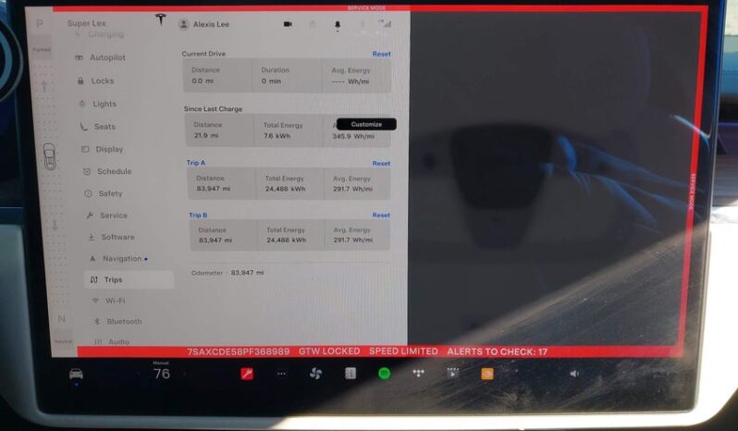Select the N neutral gear indicator

click(61, 319)
